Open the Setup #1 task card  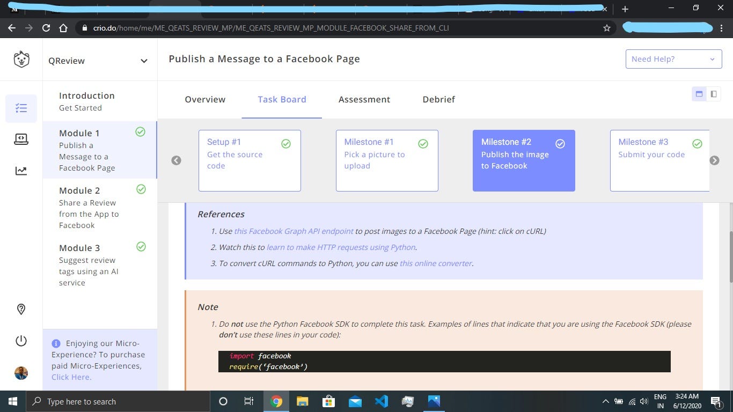click(250, 160)
